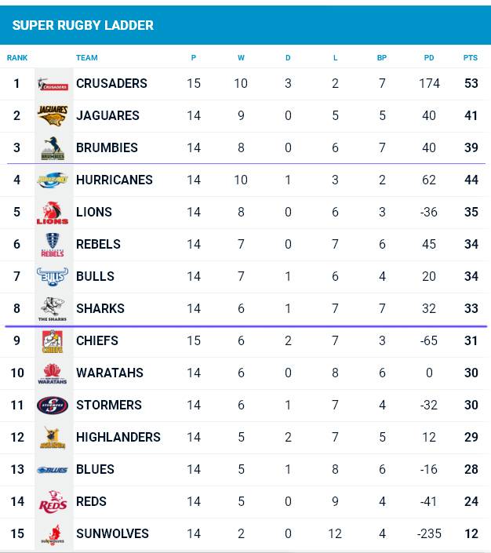Select the Sunwolves team logo
This screenshot has width=491, height=553.
(53, 535)
